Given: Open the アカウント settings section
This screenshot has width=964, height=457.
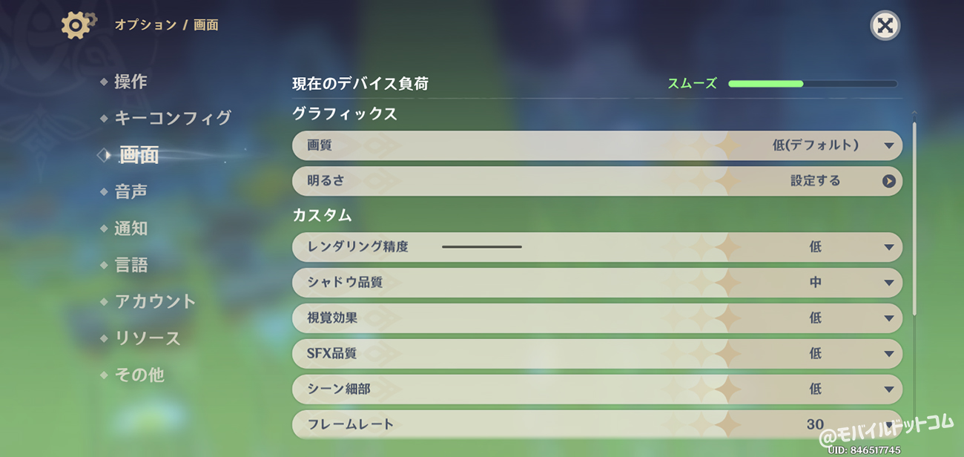Looking at the screenshot, I should 155,301.
